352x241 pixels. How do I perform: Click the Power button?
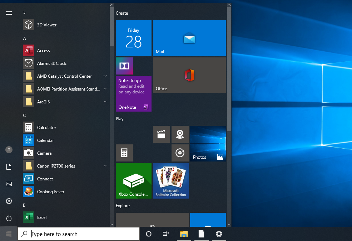[9, 218]
